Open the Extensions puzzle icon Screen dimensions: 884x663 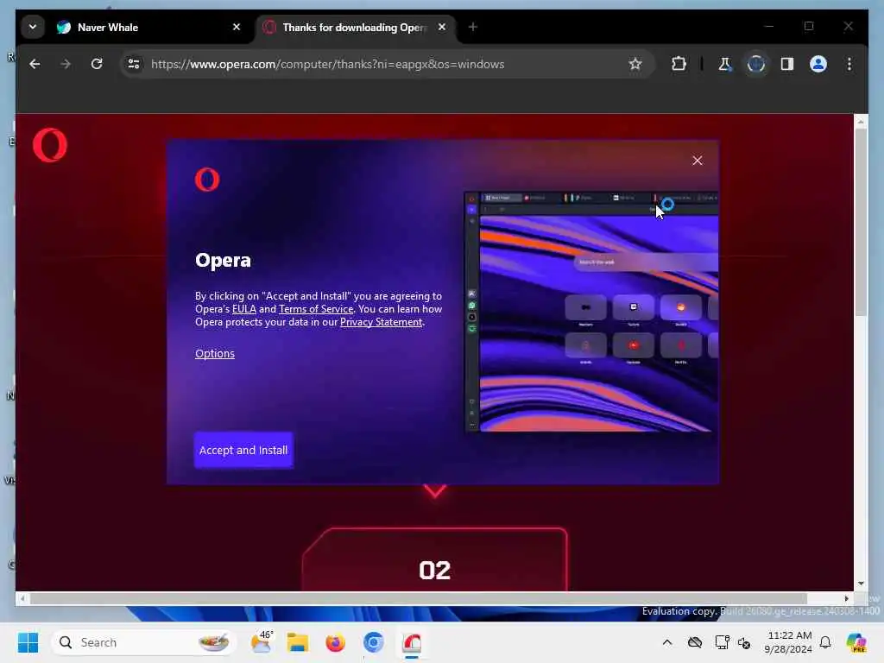pyautogui.click(x=679, y=64)
